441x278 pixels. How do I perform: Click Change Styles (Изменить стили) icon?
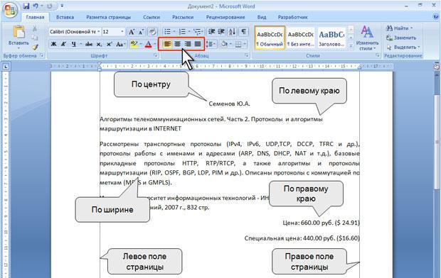coord(367,32)
